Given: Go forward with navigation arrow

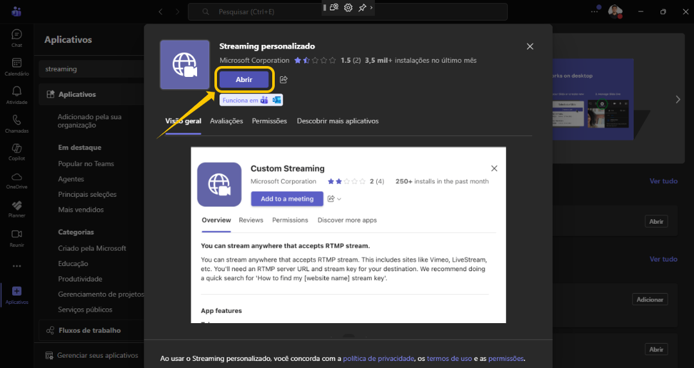Looking at the screenshot, I should (x=177, y=12).
